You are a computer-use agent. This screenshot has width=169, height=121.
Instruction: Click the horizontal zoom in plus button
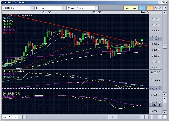pyautogui.click(x=160, y=117)
